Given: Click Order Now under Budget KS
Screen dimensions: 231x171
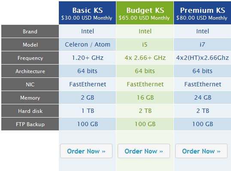Looking at the screenshot, I should [x=144, y=151].
